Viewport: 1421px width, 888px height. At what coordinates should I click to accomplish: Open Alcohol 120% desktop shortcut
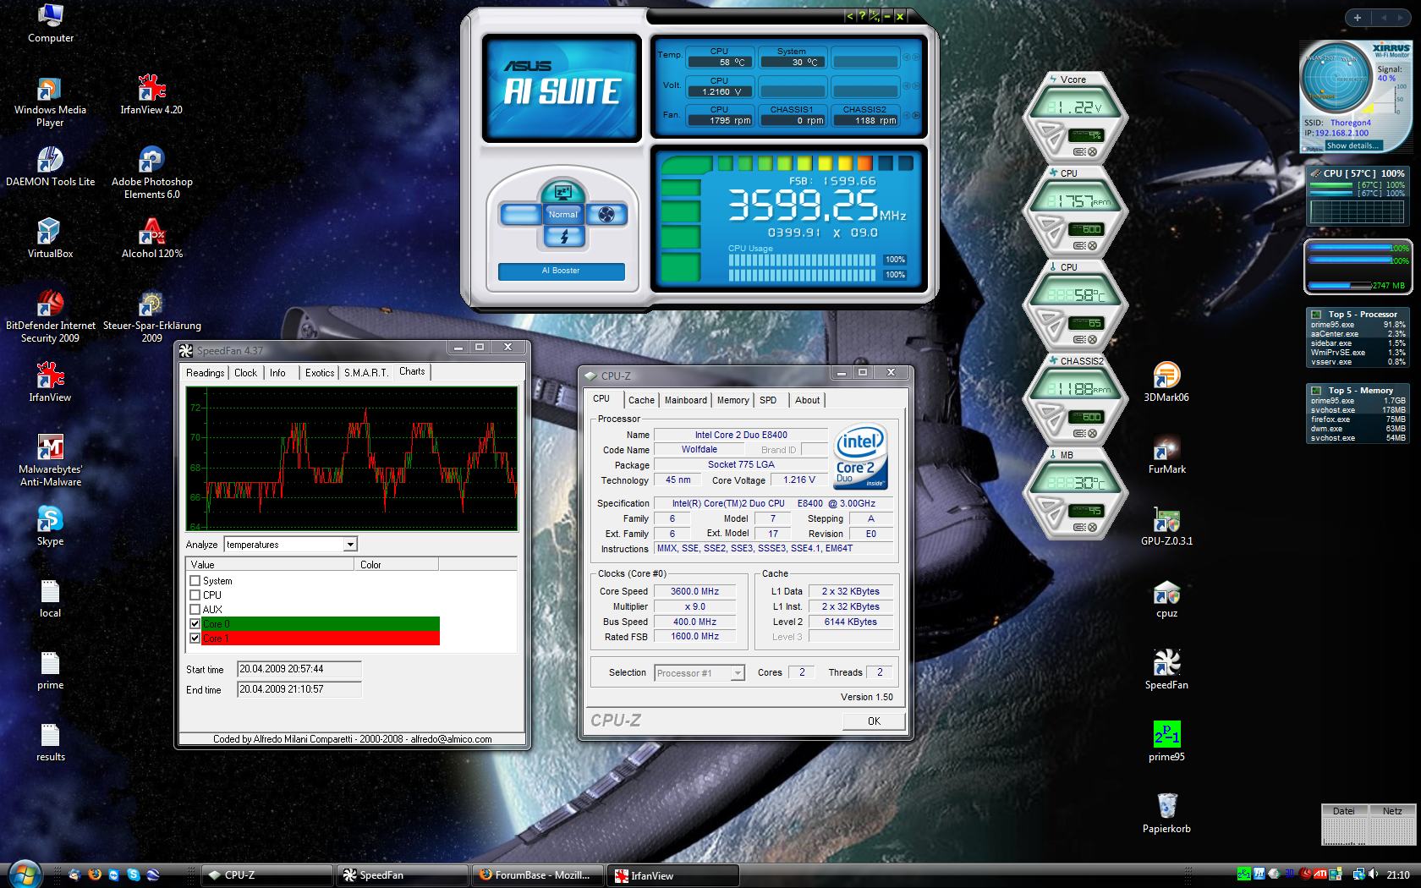coord(151,238)
